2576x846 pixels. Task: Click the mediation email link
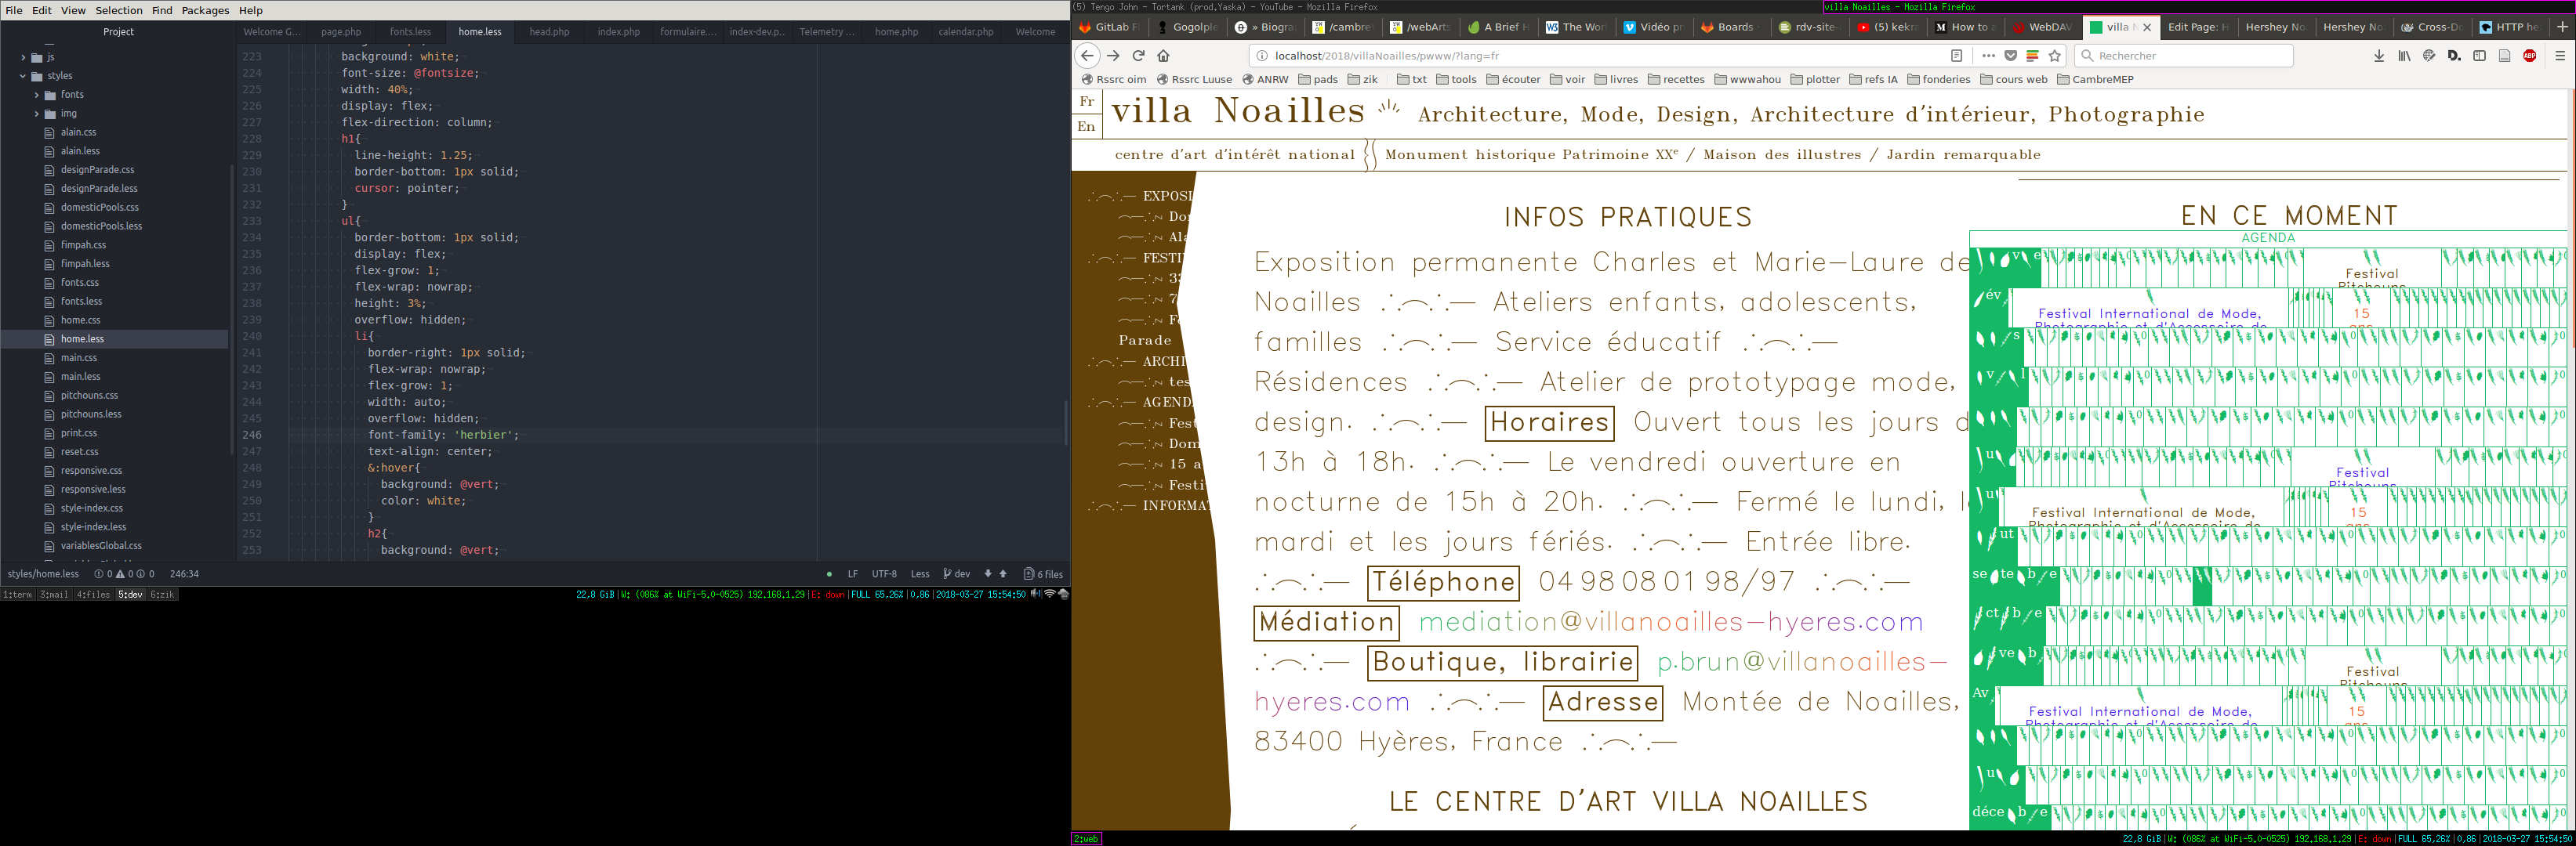point(1670,622)
